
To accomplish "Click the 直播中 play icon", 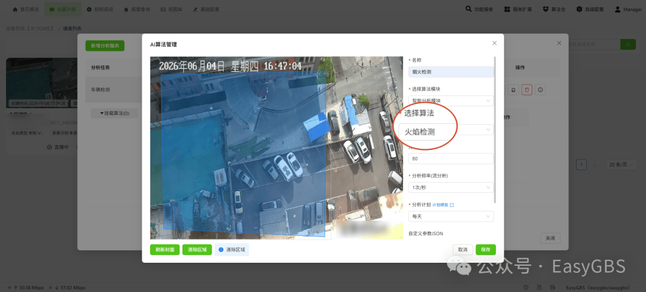I will [50, 147].
